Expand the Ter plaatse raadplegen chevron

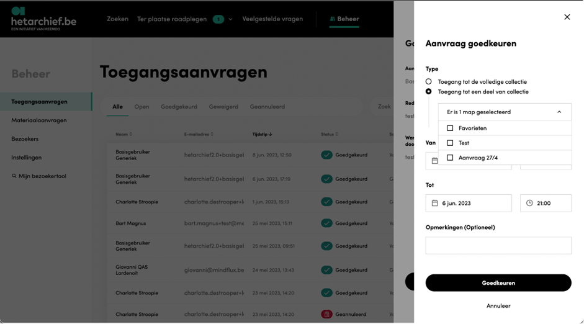pos(230,19)
